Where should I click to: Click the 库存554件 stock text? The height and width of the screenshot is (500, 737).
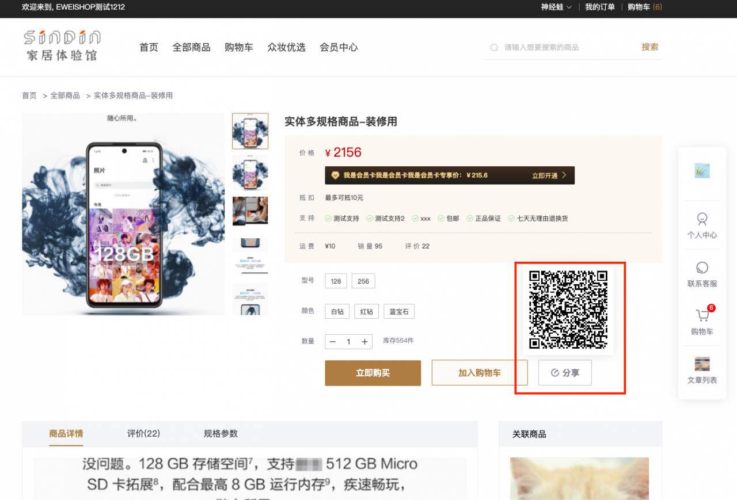point(398,341)
